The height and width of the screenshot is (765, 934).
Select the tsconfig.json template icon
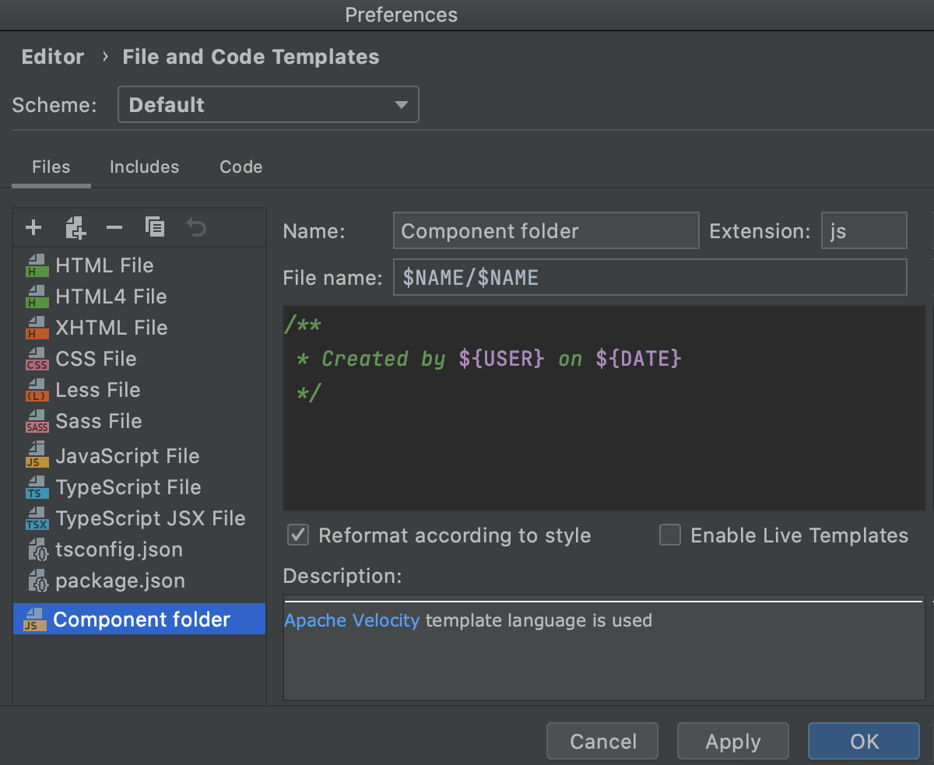[x=37, y=550]
